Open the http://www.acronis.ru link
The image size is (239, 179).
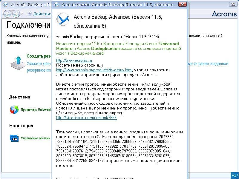74,61
